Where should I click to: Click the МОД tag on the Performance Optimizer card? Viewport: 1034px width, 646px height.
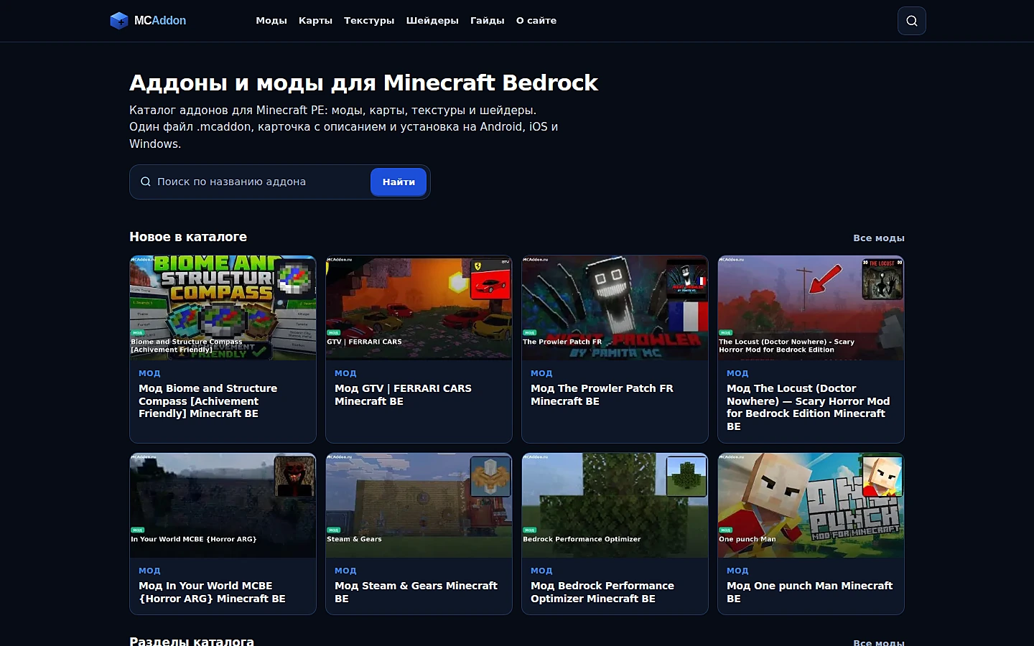coord(541,571)
